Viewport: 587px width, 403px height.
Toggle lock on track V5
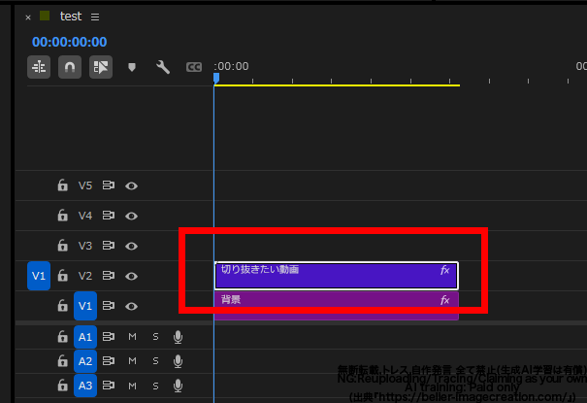point(62,185)
